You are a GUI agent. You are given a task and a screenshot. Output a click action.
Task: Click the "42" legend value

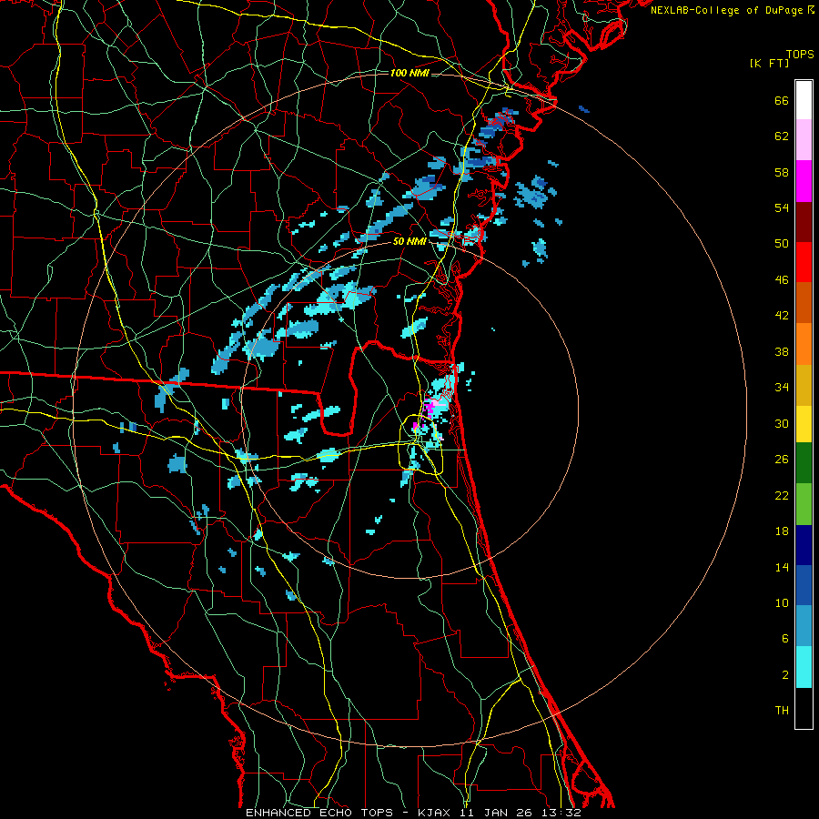(x=782, y=316)
